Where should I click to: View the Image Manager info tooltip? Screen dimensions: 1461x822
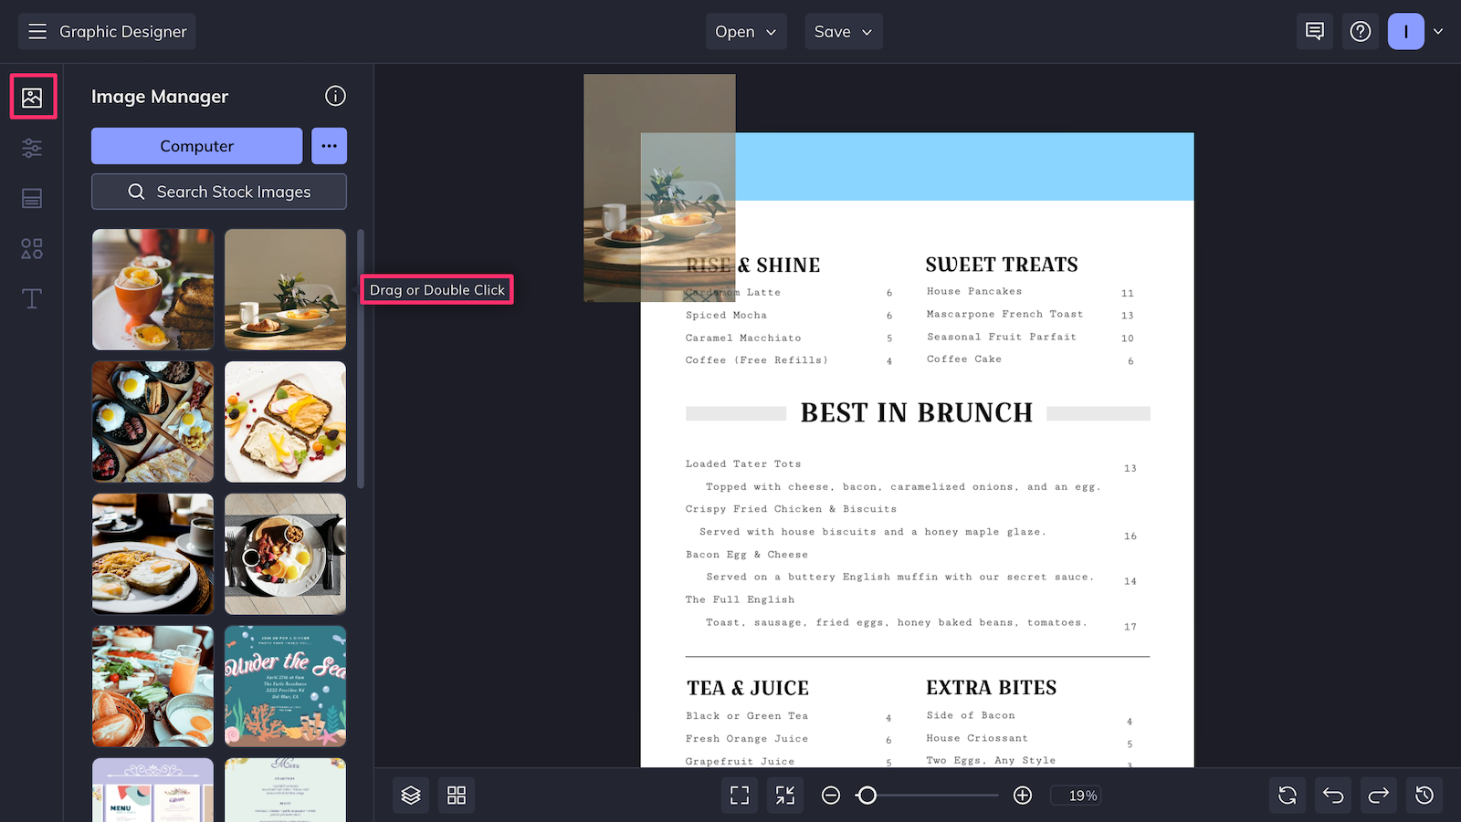[335, 96]
